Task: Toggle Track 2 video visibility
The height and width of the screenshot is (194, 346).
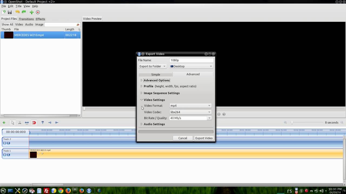Action: 5,143
